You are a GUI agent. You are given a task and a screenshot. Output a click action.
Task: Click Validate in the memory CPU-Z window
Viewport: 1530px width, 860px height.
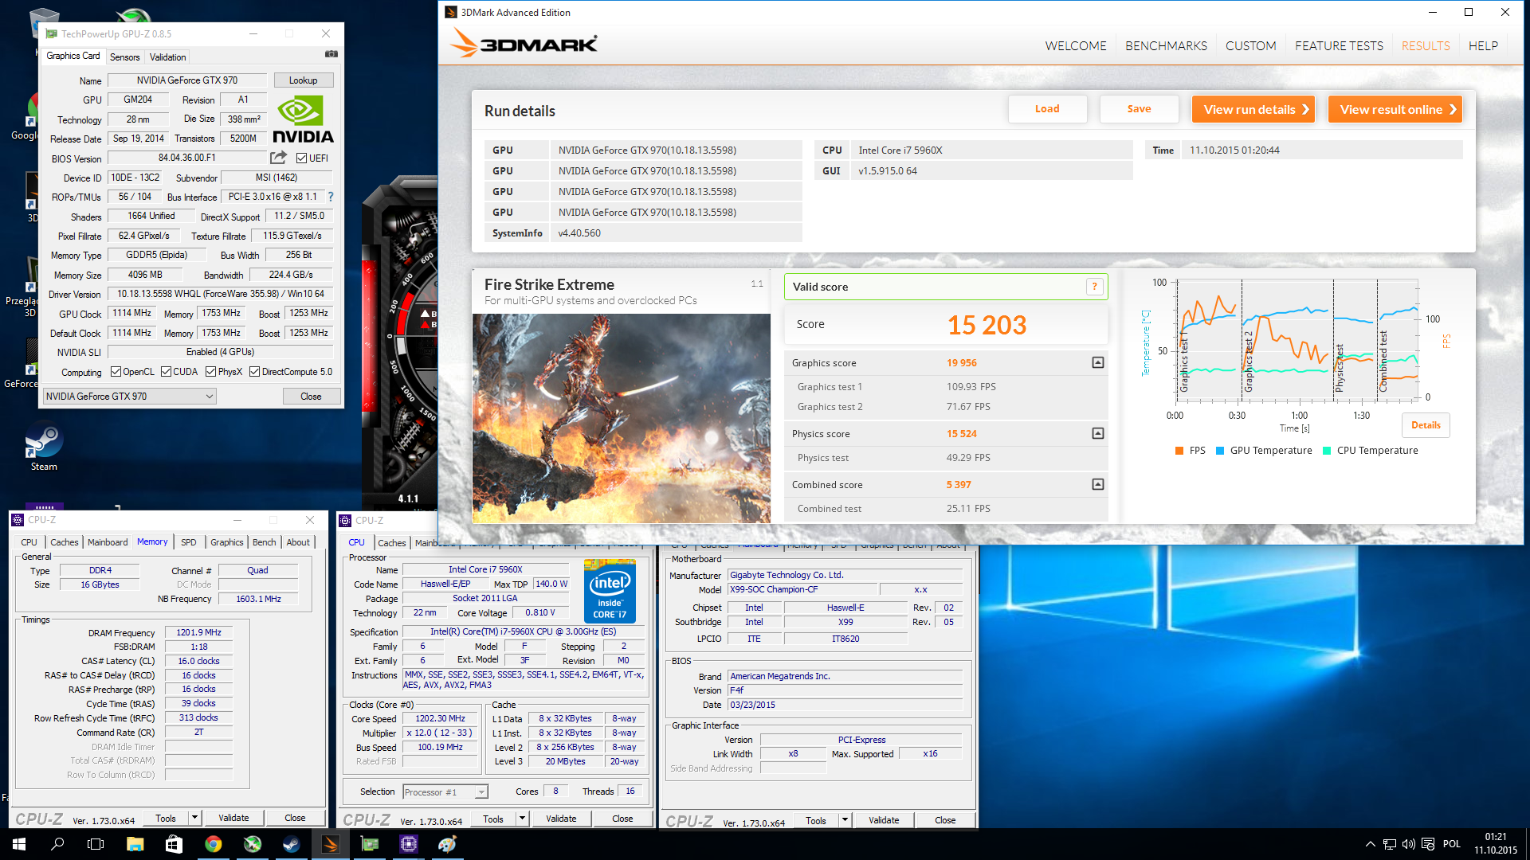(233, 818)
